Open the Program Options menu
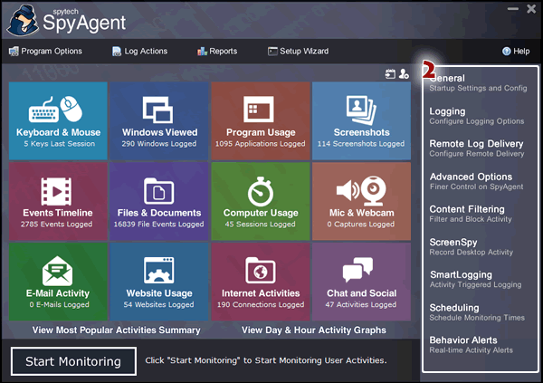 pos(45,52)
